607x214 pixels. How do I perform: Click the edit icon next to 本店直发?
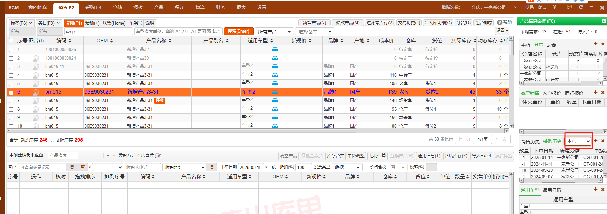pos(158,156)
